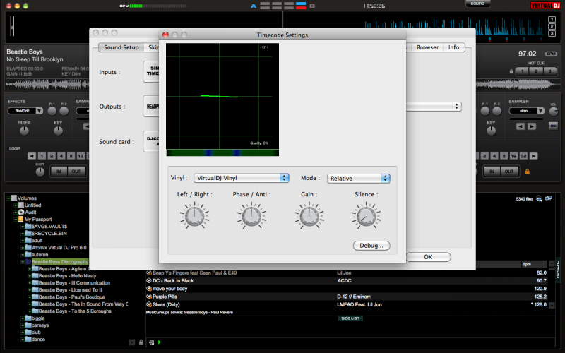Set left deck loop to 1 beat

coord(42,156)
